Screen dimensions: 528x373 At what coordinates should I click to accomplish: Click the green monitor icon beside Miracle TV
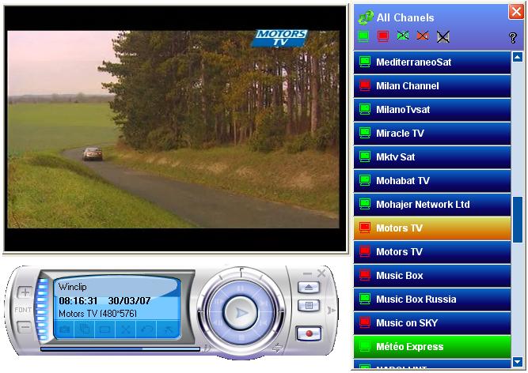365,133
